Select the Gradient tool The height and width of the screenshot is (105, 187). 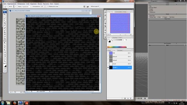[5, 39]
